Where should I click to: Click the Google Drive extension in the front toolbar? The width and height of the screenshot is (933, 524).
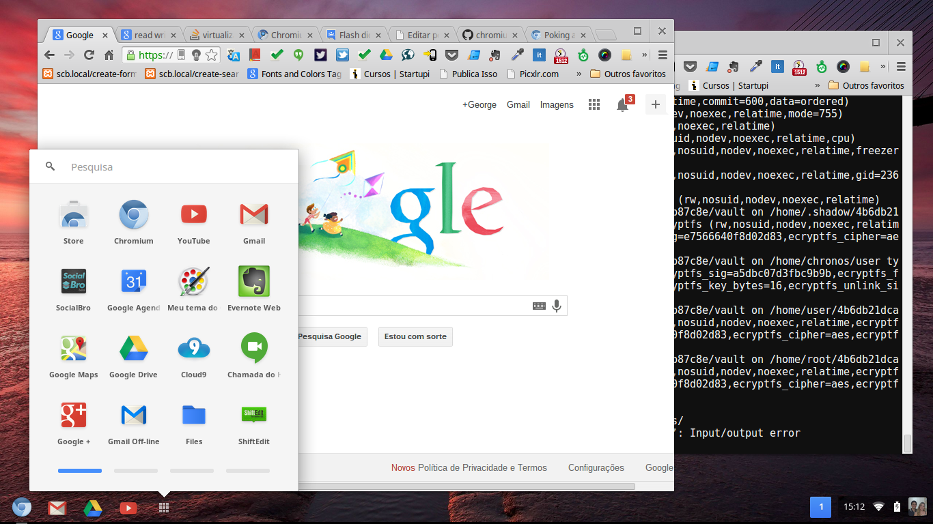[386, 55]
